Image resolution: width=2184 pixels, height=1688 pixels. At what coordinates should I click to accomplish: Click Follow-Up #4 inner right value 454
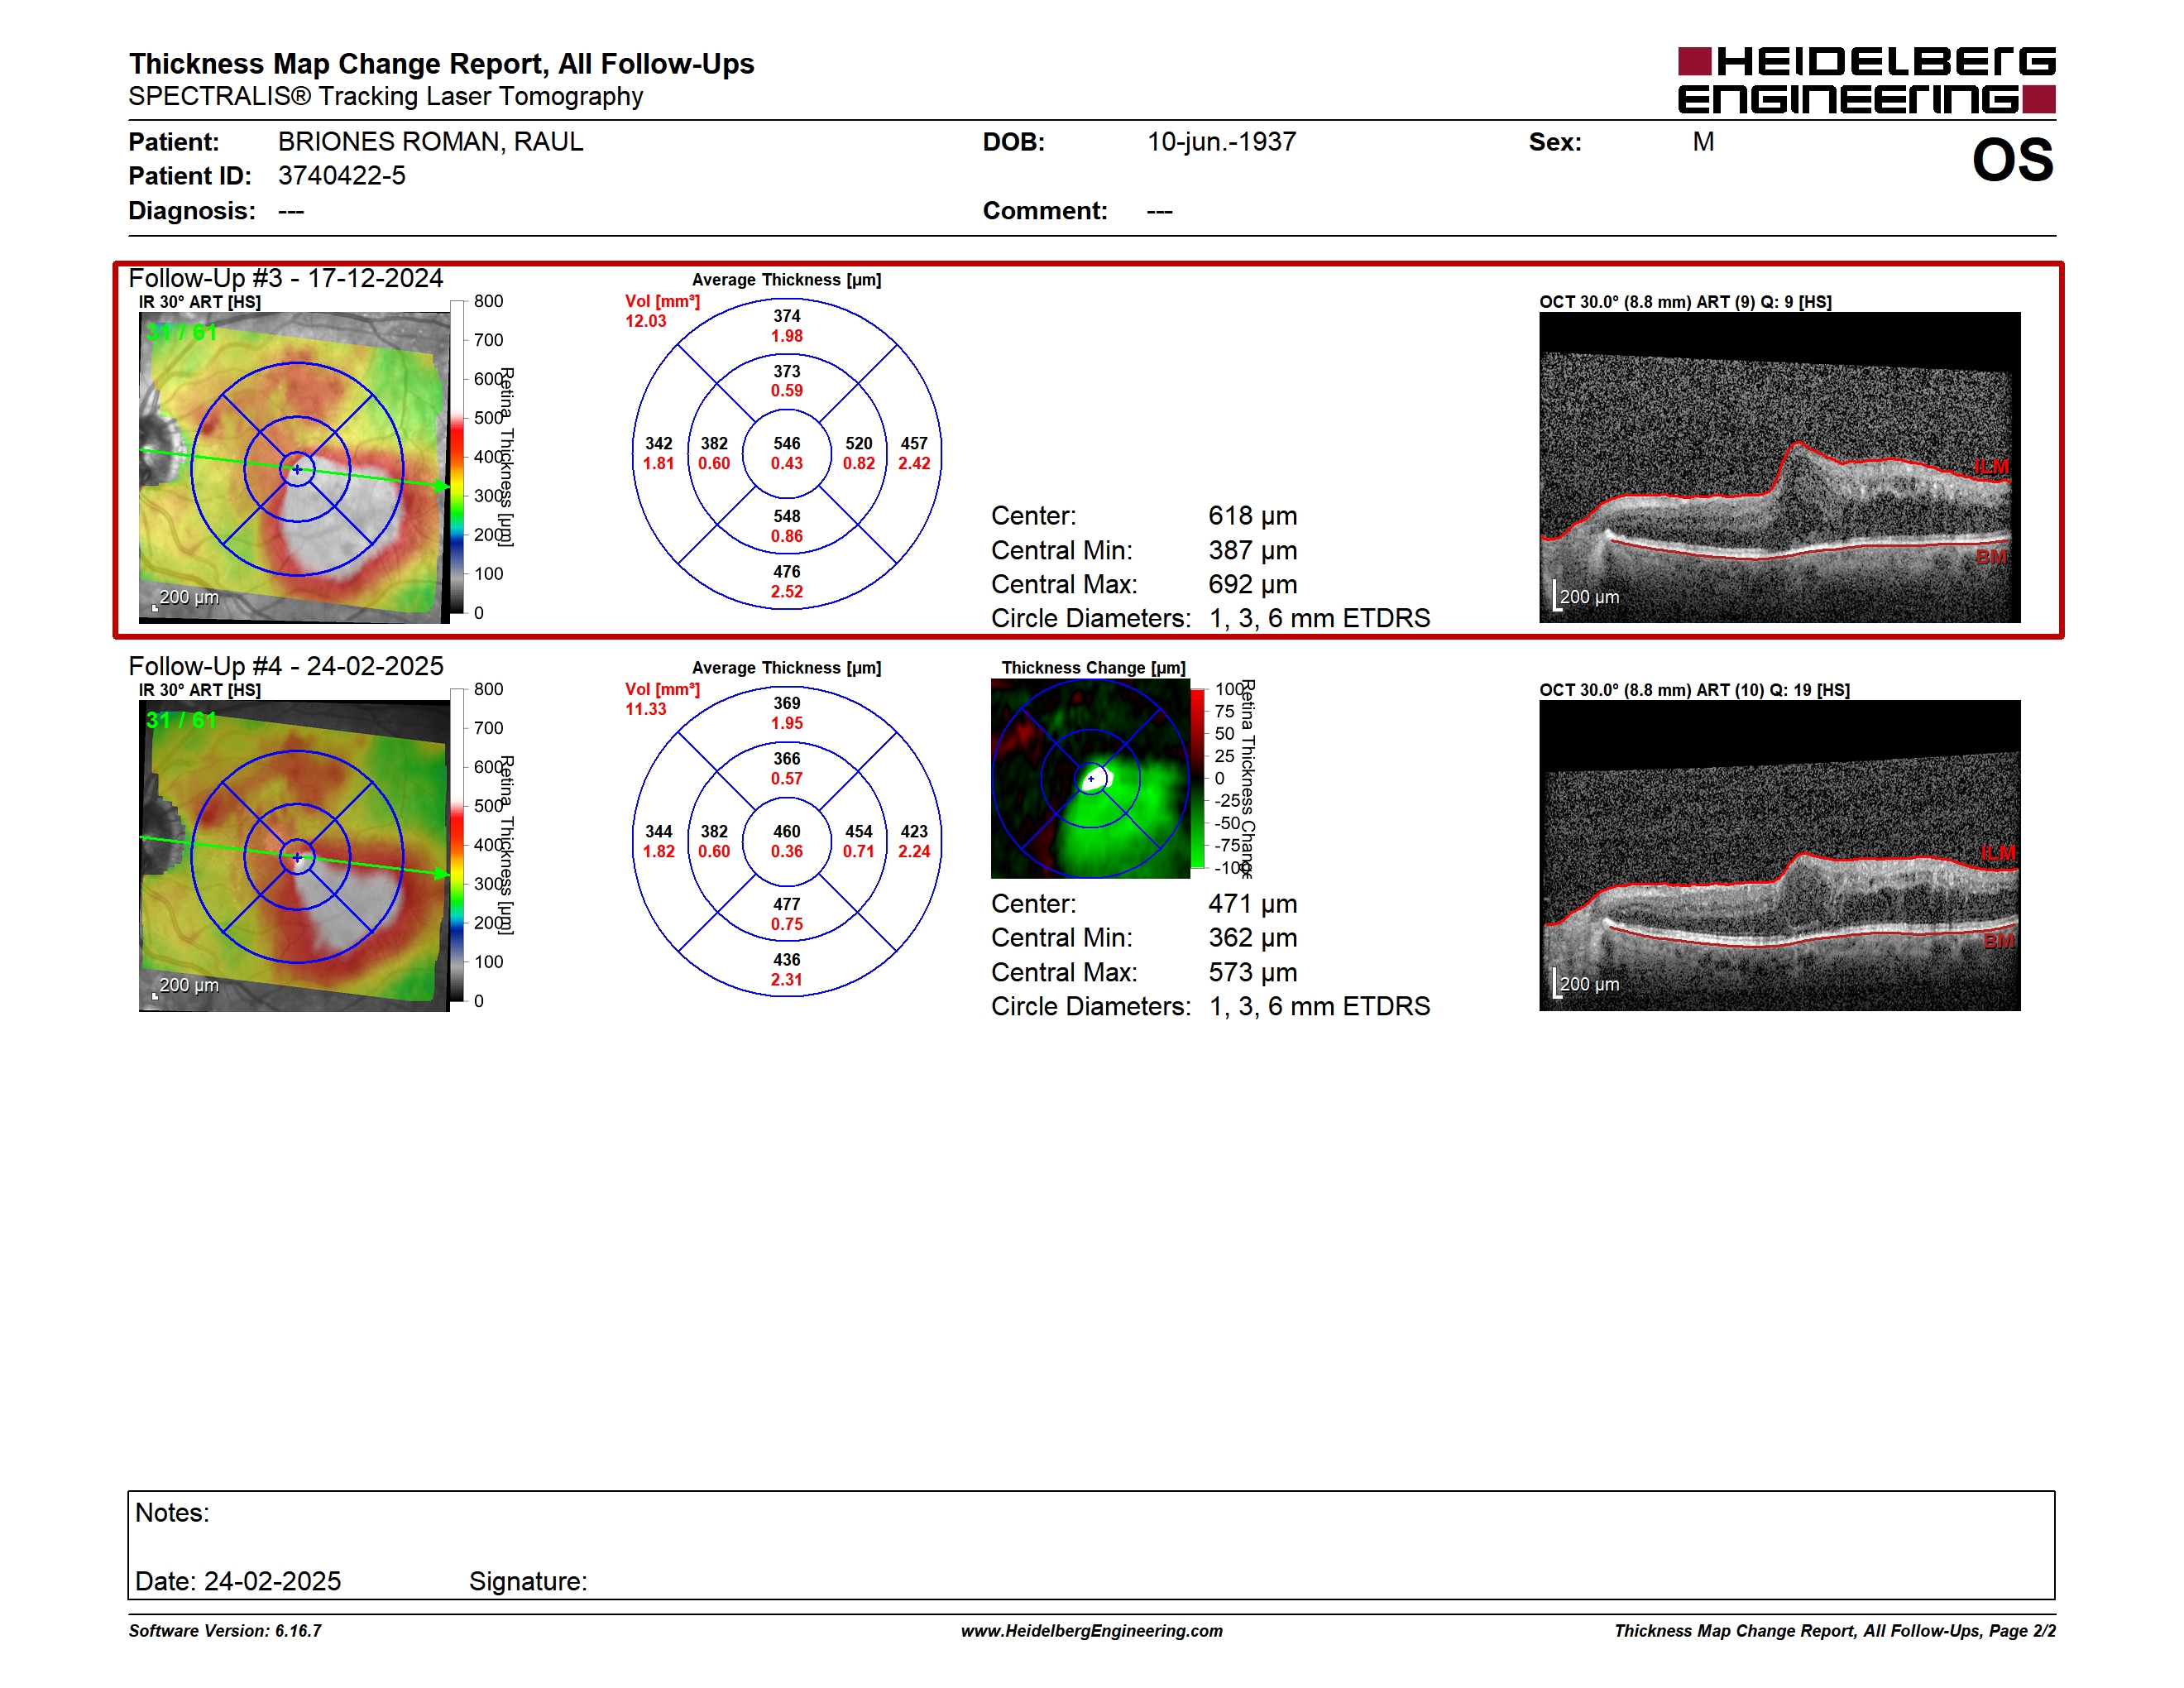coord(858,831)
